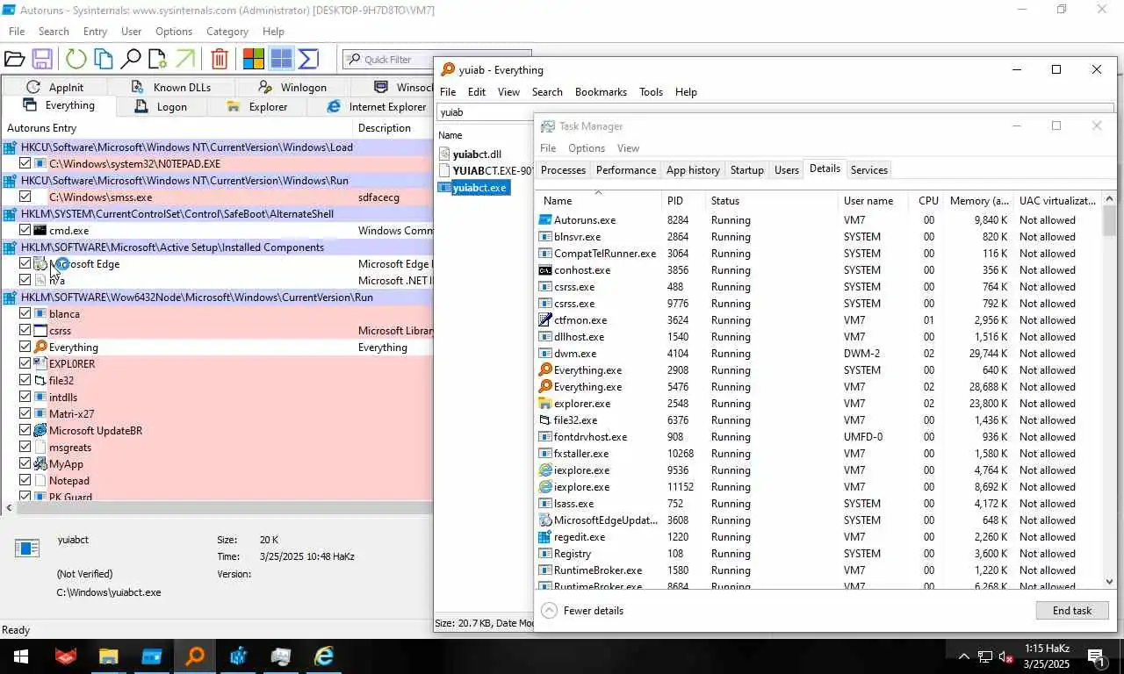Sort Task Manager by PID column

pos(682,201)
